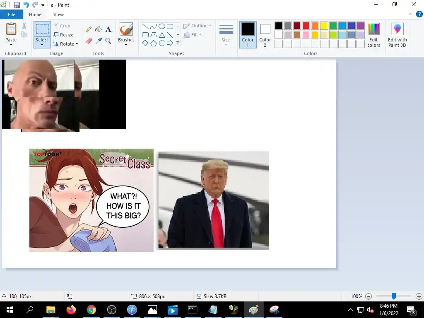This screenshot has height=318, width=424.
Task: Choose the Pentagon shape
Action: [154, 43]
